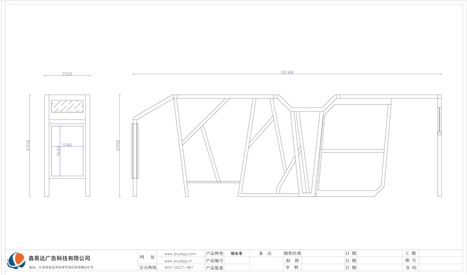The height and width of the screenshot is (275, 467).
Task: Click the empty field beside 产品数量
Action: pyautogui.click(x=236, y=268)
